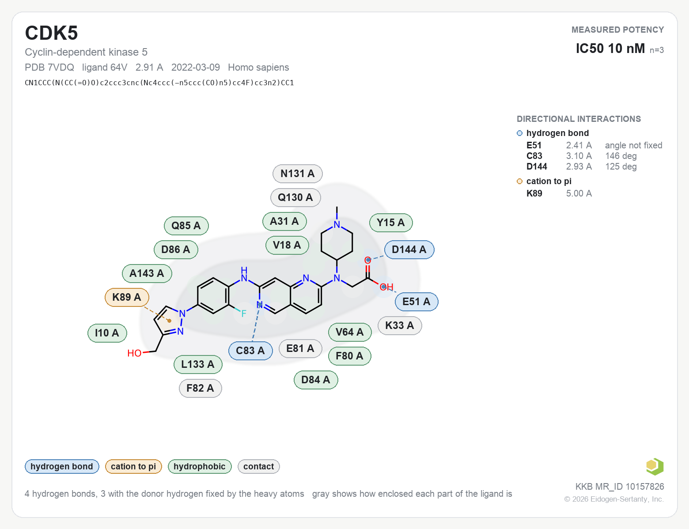Image resolution: width=689 pixels, height=529 pixels.
Task: Click the cation to pi legend circle marker
Action: (520, 181)
